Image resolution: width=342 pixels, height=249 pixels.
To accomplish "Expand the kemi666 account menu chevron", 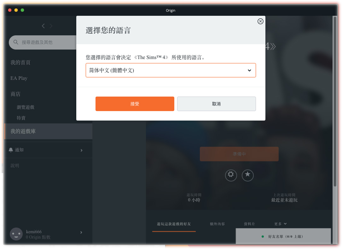I will click(81, 232).
